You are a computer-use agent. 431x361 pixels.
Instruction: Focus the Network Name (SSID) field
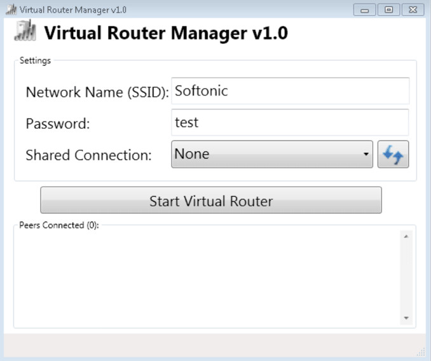291,91
